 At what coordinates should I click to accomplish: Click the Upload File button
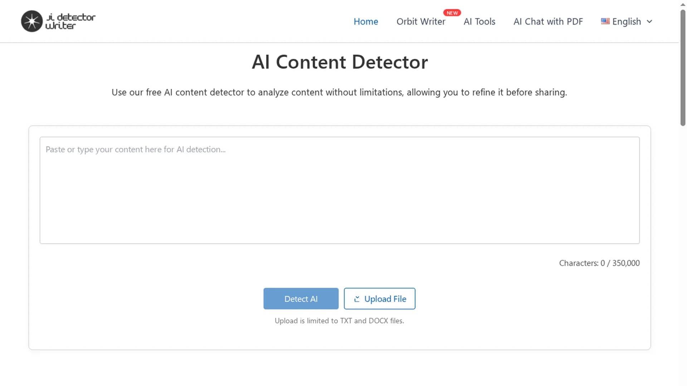380,298
